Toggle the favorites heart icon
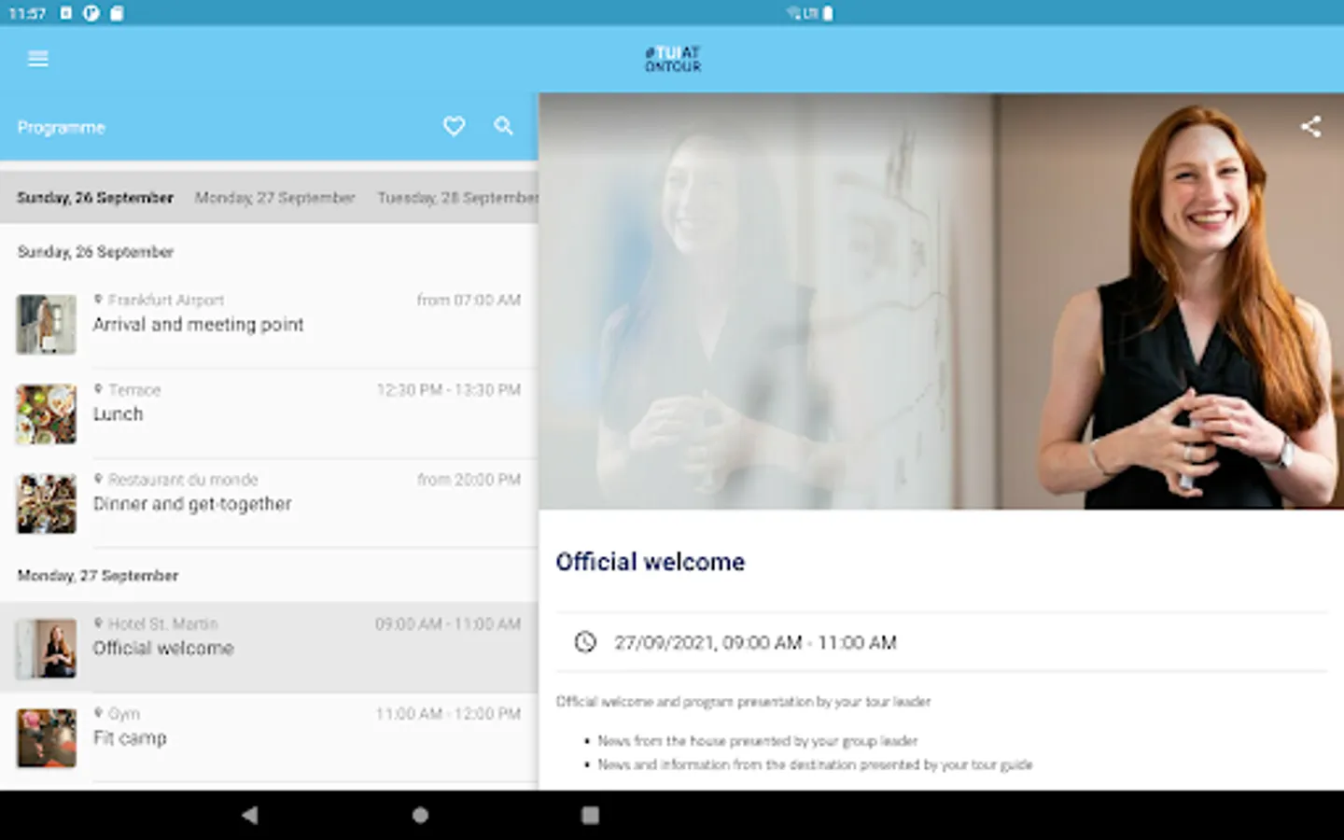 pyautogui.click(x=454, y=126)
